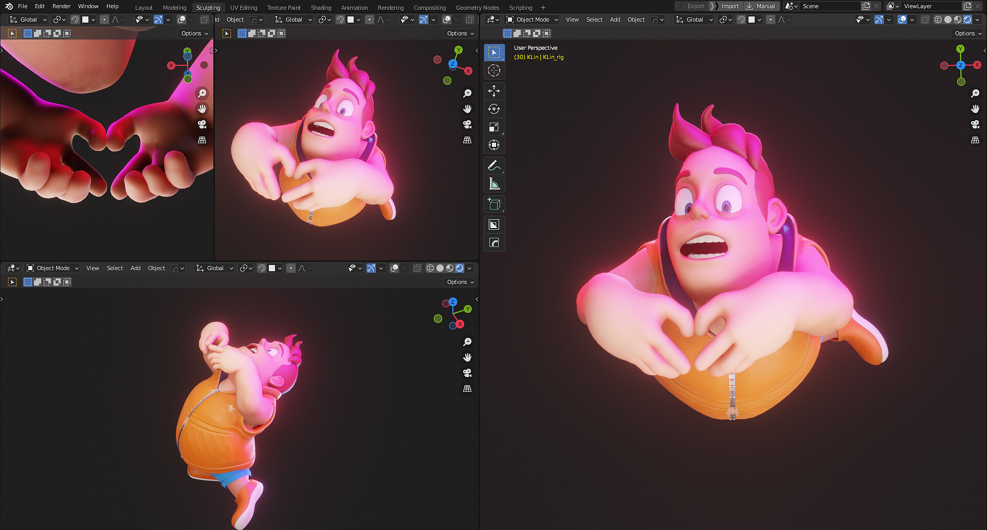Screen dimensions: 987x530
Task: Click the camera view icon in the bottom viewport
Action: coord(467,373)
